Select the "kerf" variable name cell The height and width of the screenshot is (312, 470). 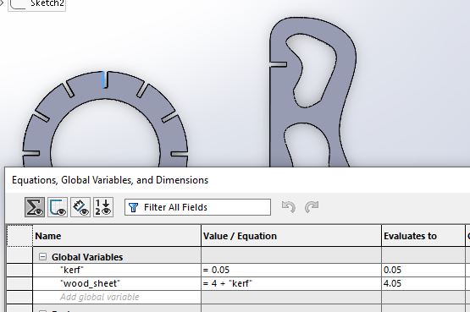117,270
